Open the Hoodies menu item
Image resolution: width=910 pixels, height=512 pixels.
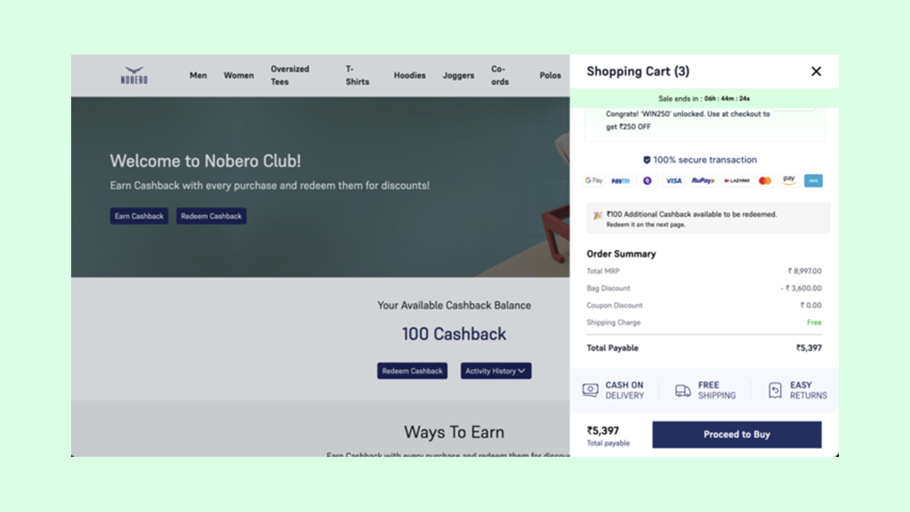point(409,75)
